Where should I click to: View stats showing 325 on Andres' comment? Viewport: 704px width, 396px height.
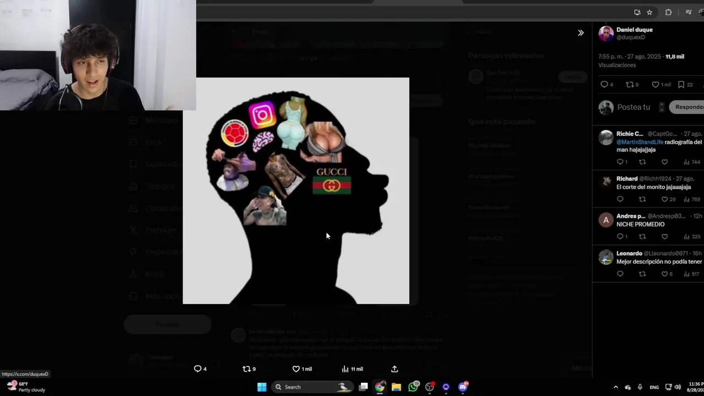point(692,237)
